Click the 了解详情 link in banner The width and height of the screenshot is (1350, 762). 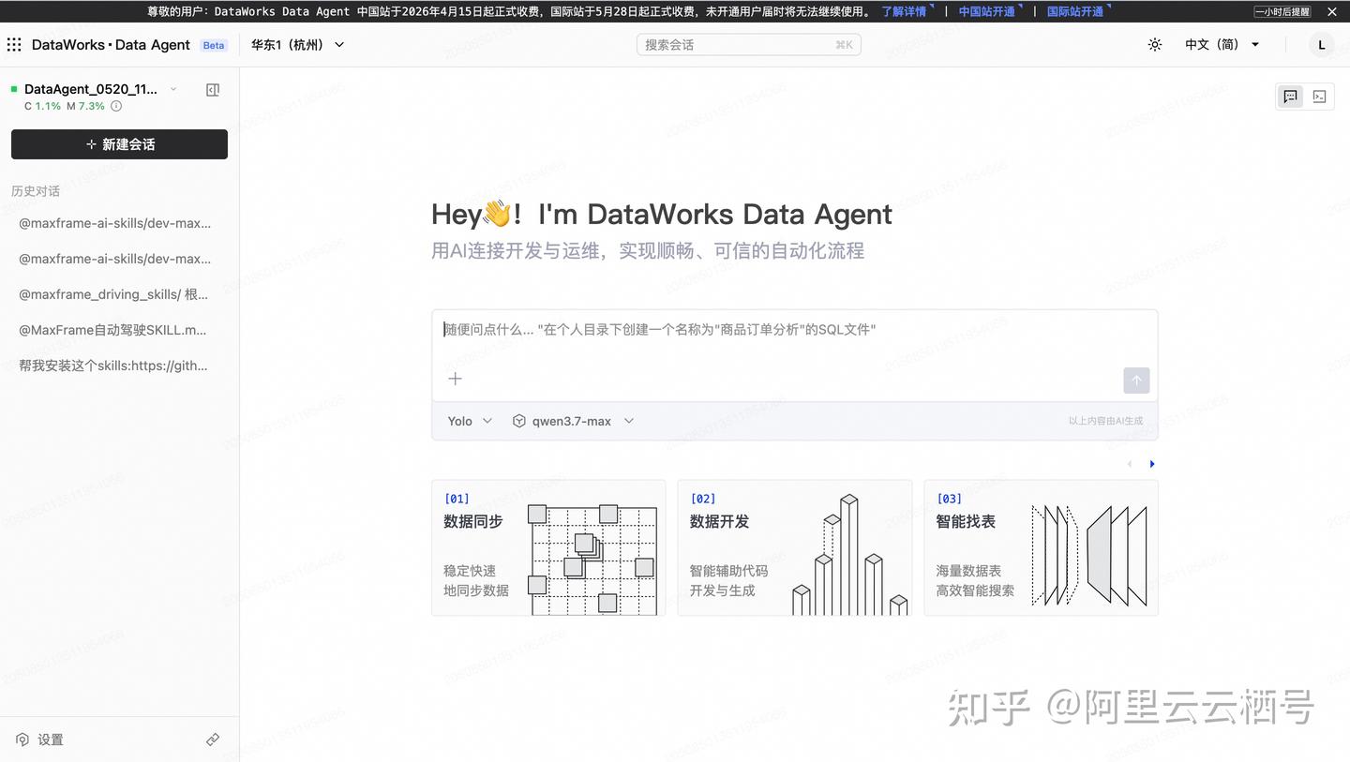[x=904, y=11]
